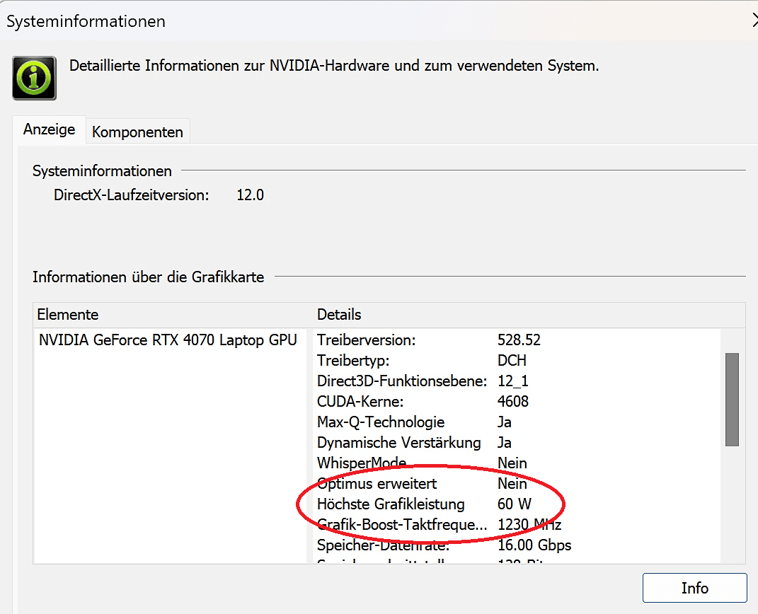758x614 pixels.
Task: Switch to the Komponenten tab
Action: [138, 132]
